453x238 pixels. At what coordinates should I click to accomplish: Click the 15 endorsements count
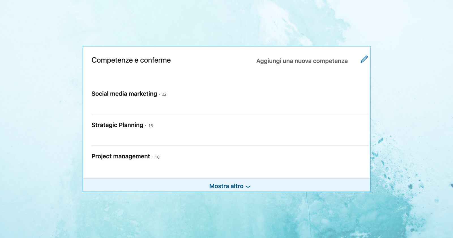point(151,126)
